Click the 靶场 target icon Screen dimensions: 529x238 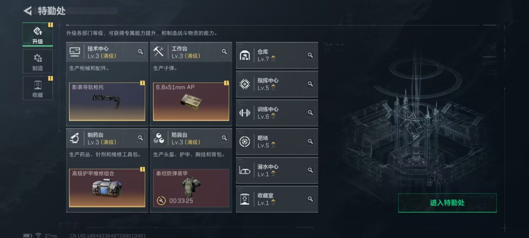coord(245,142)
